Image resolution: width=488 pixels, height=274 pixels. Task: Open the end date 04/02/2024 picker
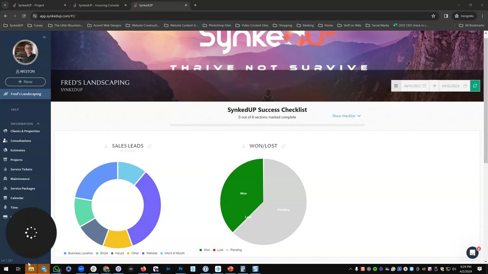point(454,86)
